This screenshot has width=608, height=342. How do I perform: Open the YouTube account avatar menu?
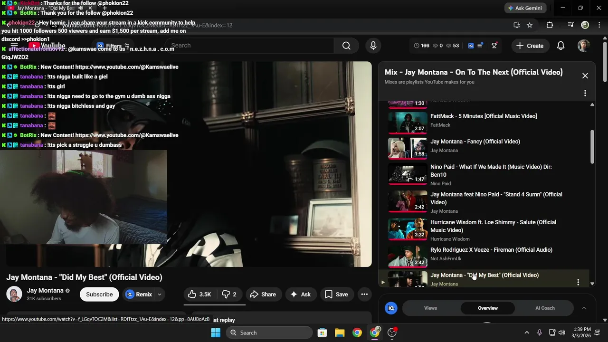(x=584, y=46)
